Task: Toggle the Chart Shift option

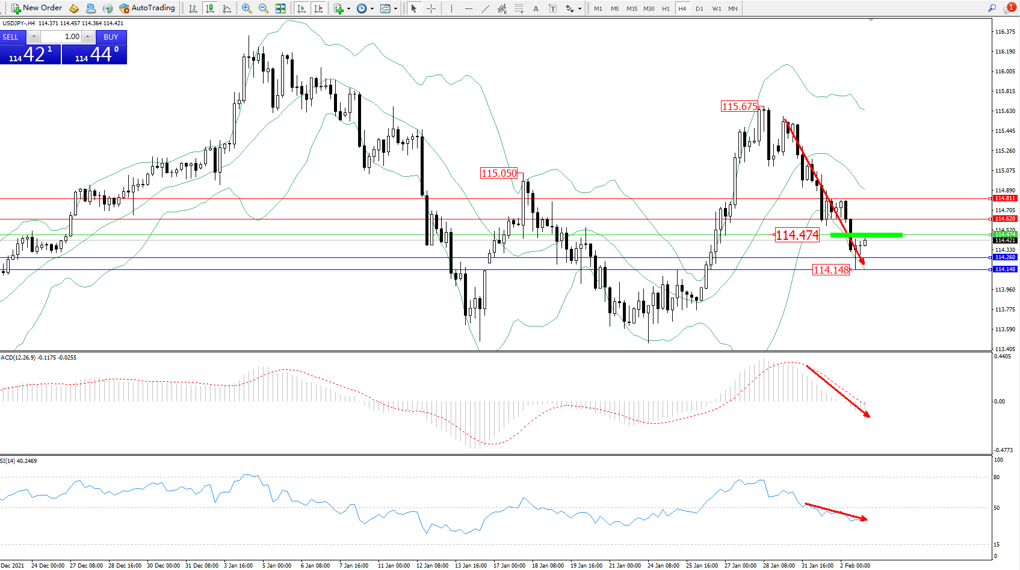Action: [x=318, y=8]
